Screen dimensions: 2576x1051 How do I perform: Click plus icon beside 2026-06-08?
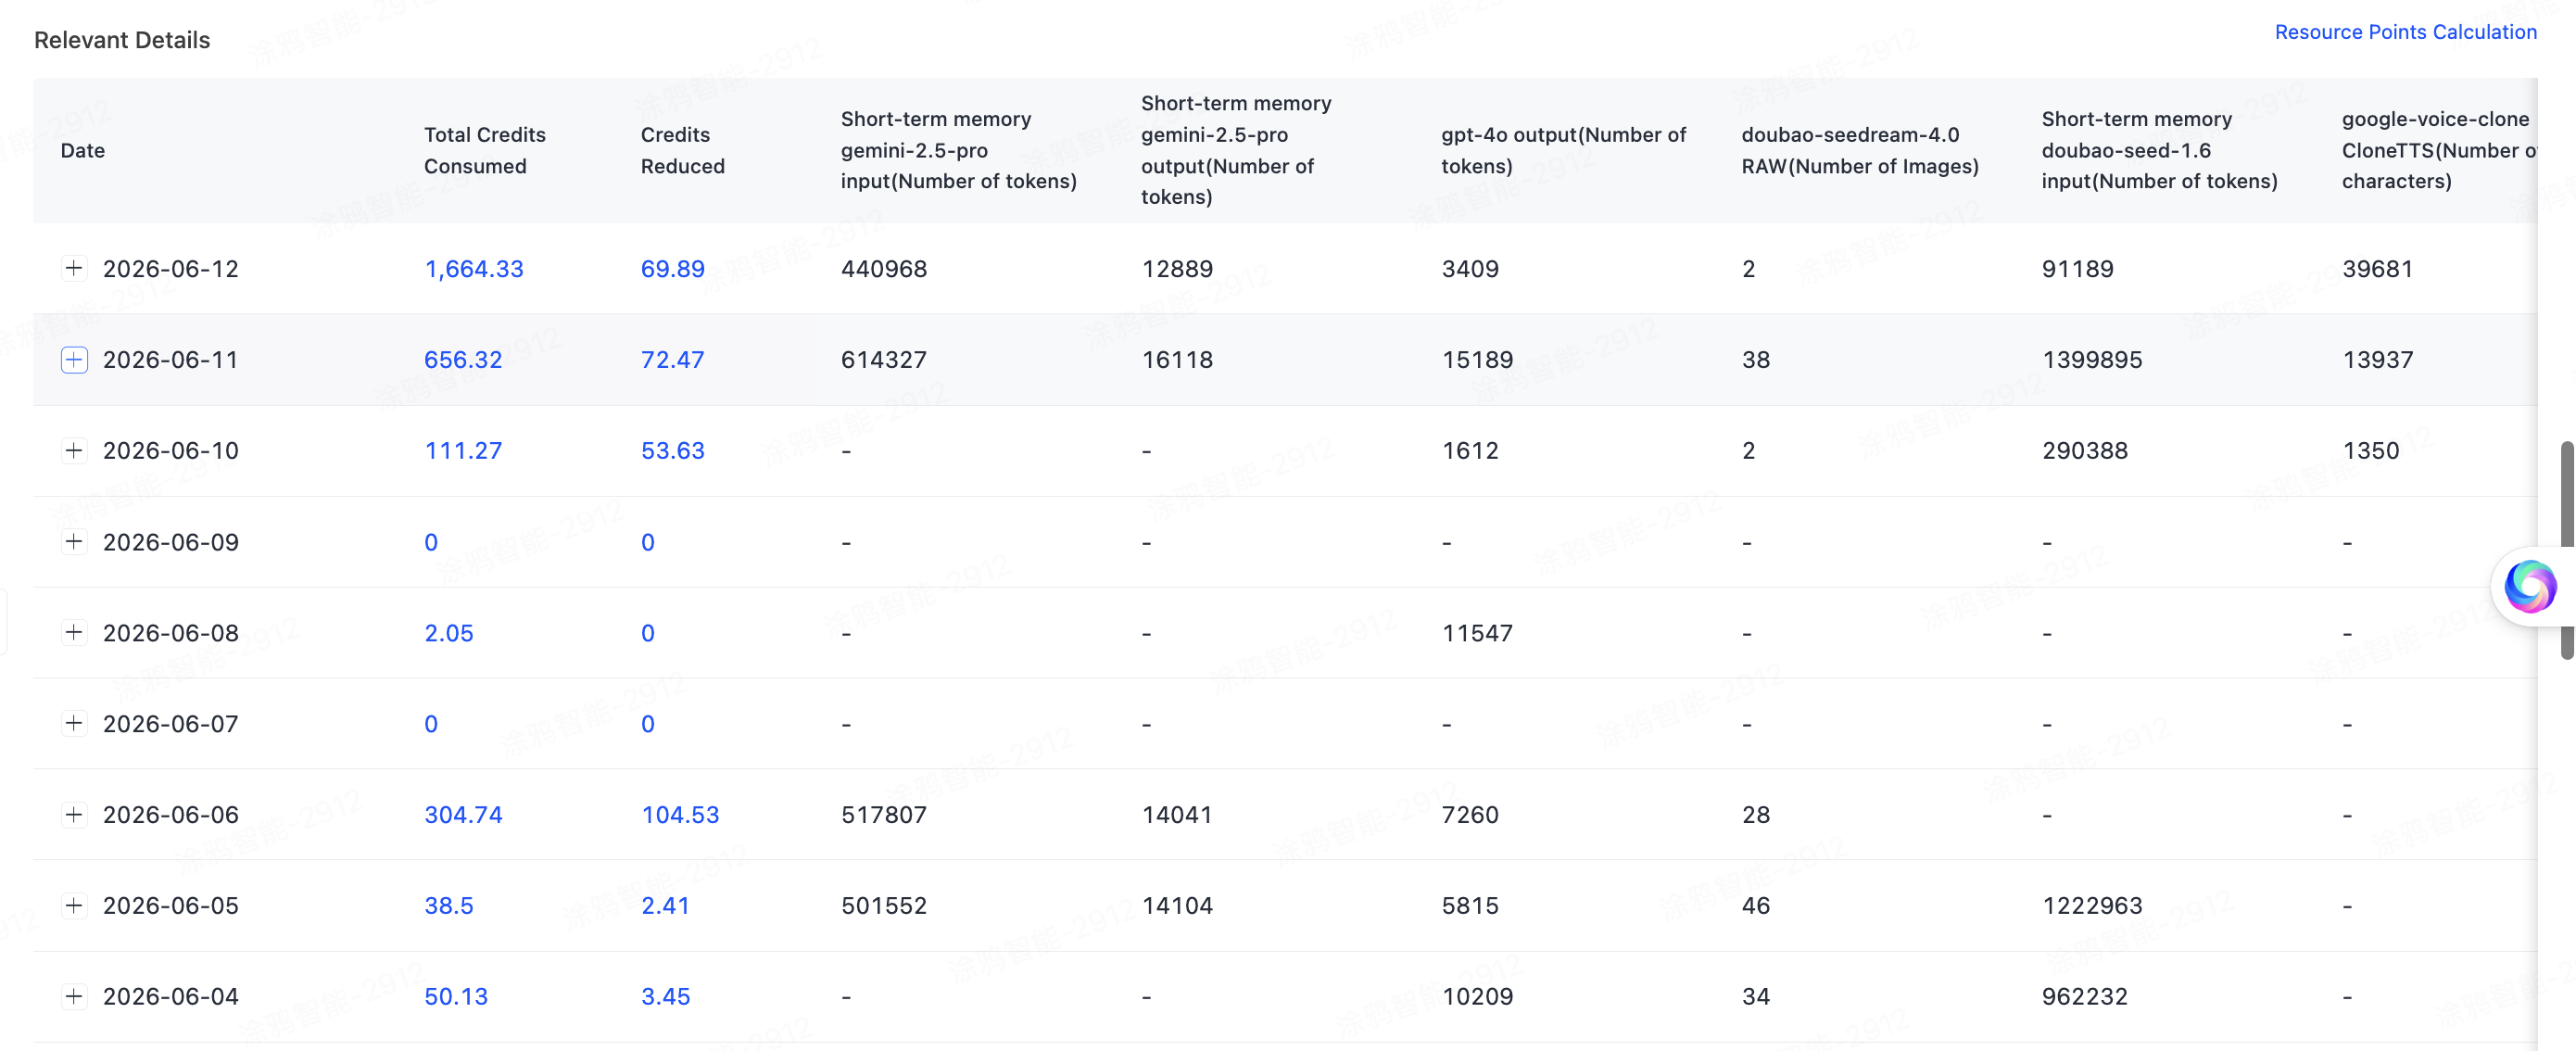(74, 632)
